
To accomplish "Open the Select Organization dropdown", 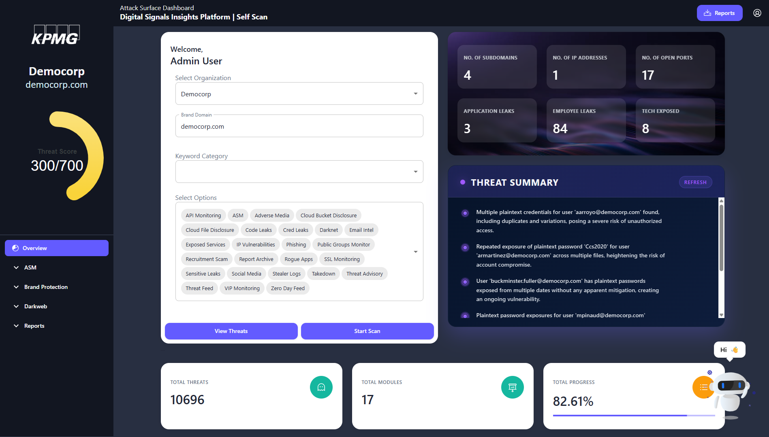I will [299, 94].
